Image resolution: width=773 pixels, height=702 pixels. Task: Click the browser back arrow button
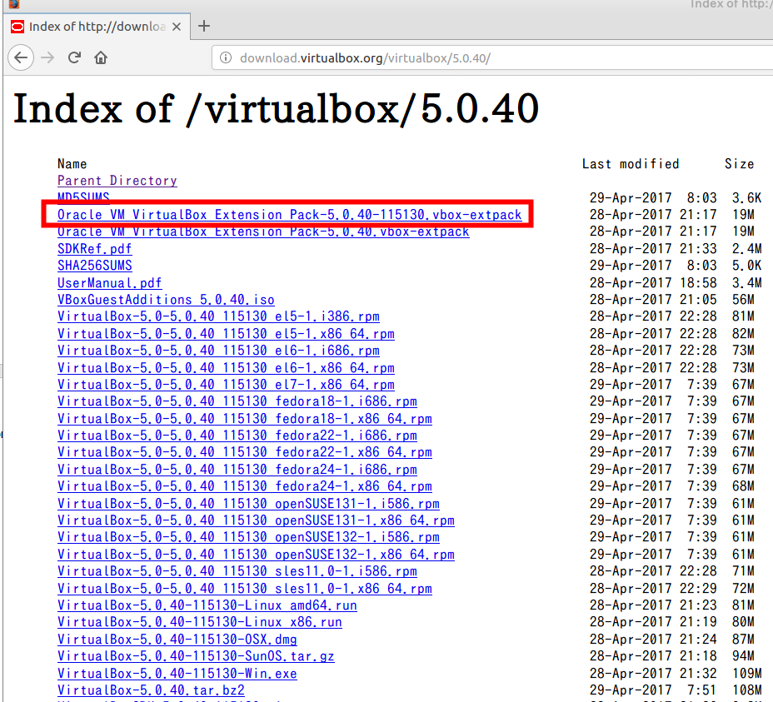(x=21, y=57)
